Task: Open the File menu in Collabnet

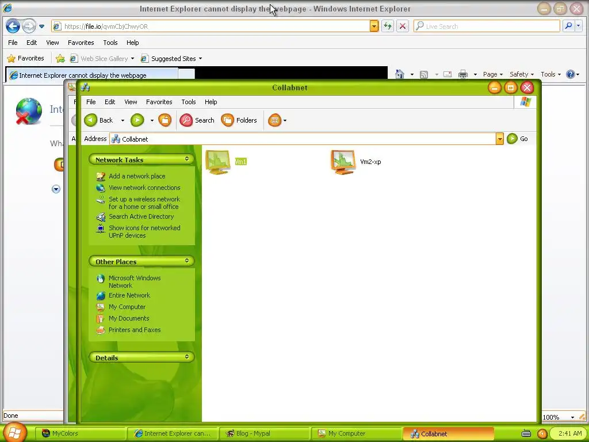Action: tap(91, 102)
